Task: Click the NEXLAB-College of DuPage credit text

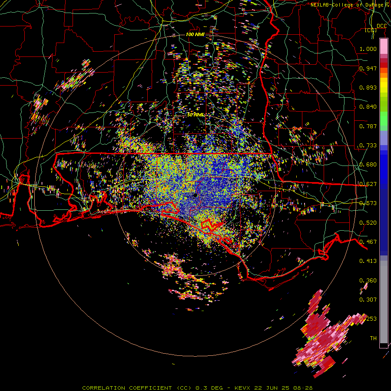Action: [350, 5]
